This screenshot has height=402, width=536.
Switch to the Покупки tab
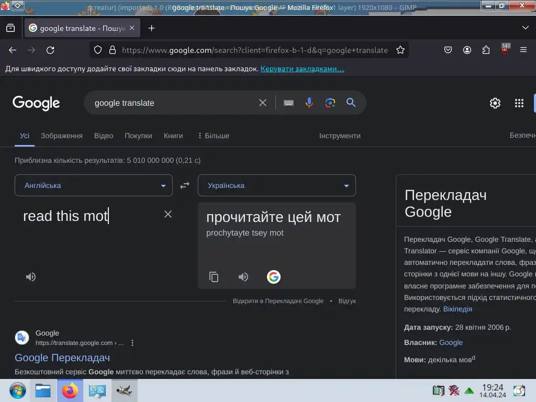point(138,136)
